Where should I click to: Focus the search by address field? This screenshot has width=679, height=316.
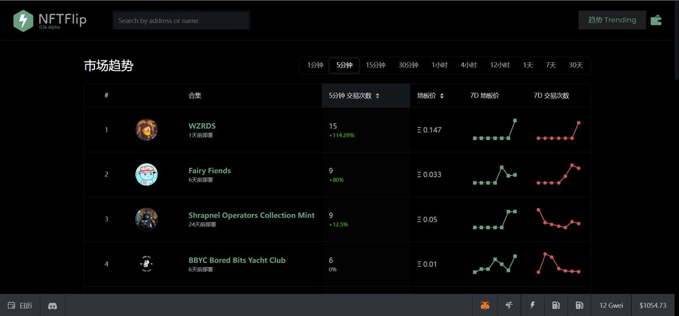click(181, 20)
